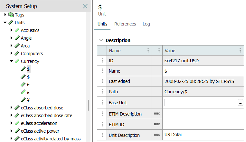Switch to the Log tab

pos(146,24)
